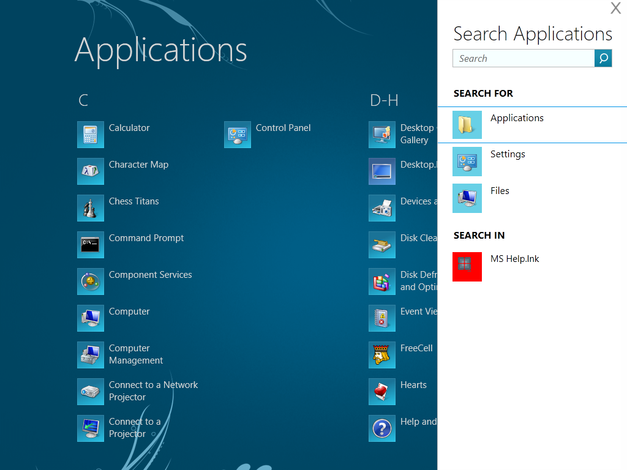Close the Search Applications pane
The width and height of the screenshot is (627, 470).
point(615,8)
